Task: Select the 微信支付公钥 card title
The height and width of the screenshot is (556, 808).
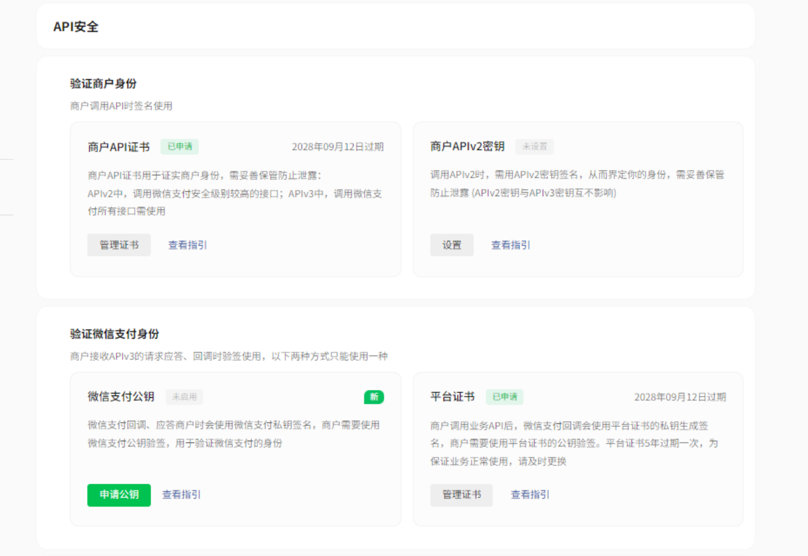Action: pos(121,397)
